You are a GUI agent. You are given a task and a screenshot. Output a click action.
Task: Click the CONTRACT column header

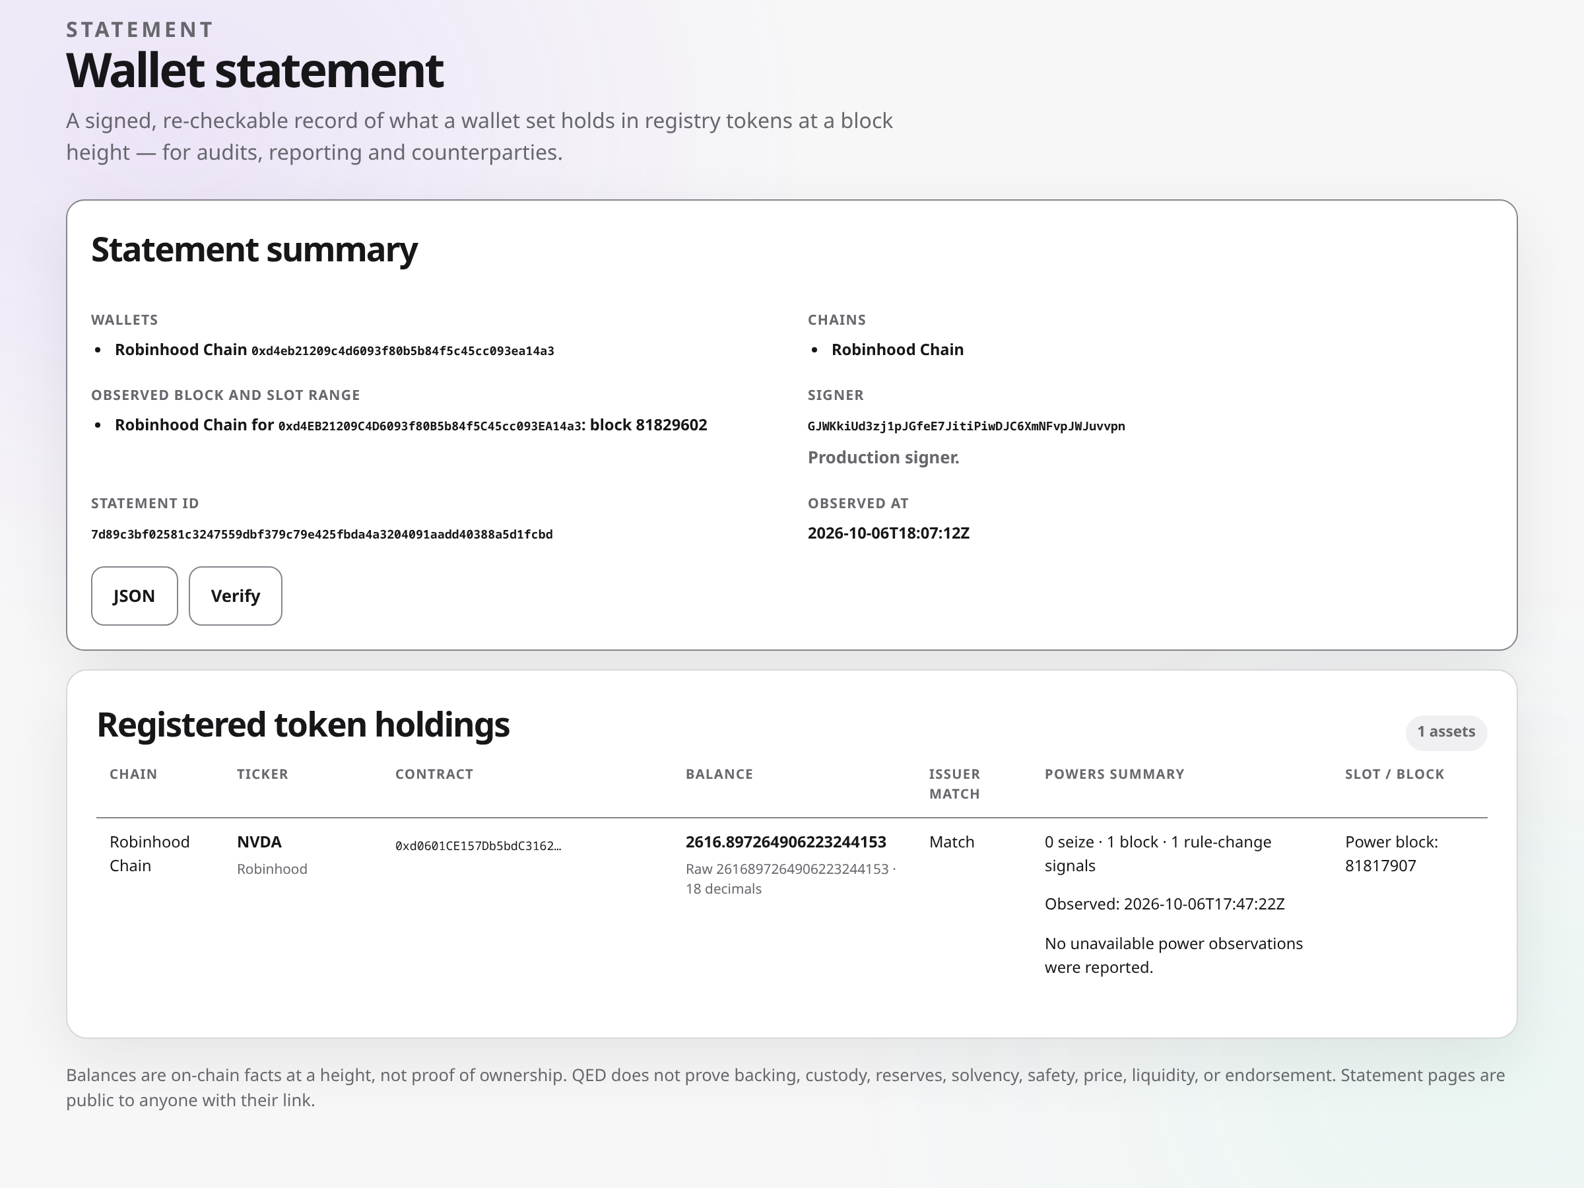[x=434, y=774]
